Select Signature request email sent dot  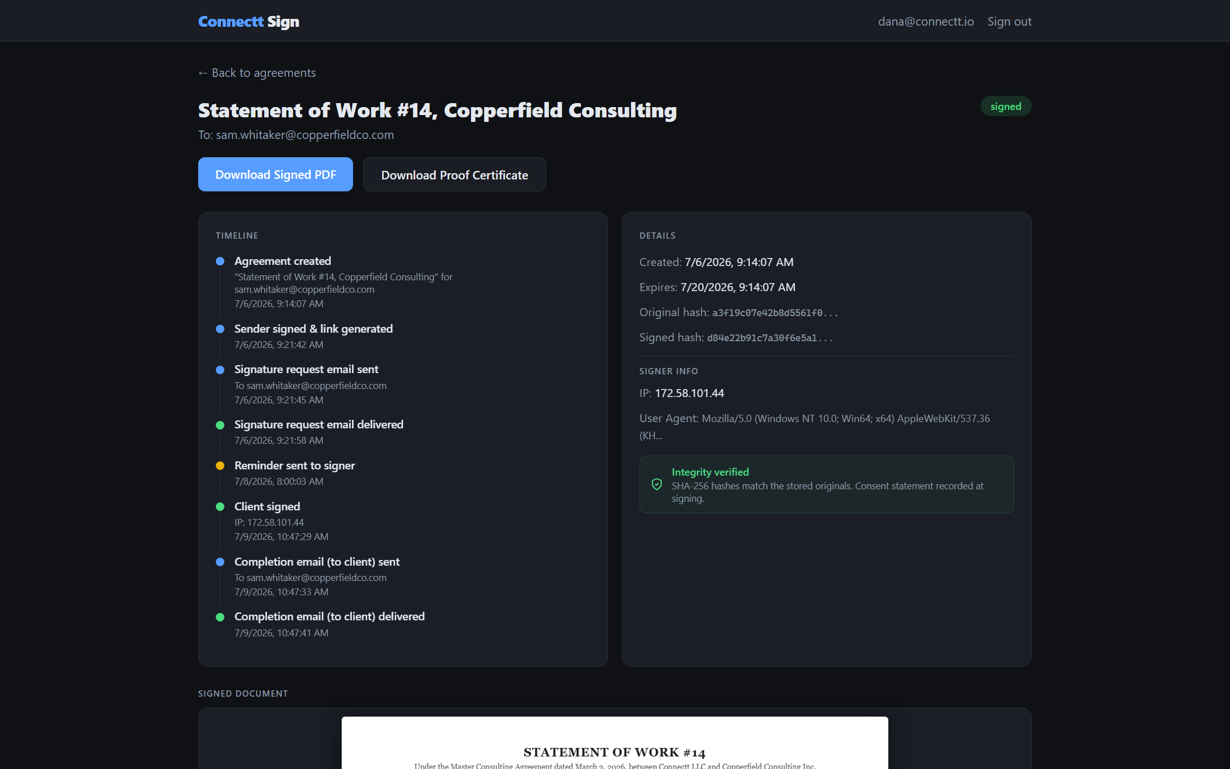coord(220,370)
